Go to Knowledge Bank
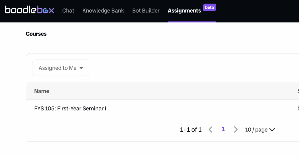 pyautogui.click(x=103, y=11)
